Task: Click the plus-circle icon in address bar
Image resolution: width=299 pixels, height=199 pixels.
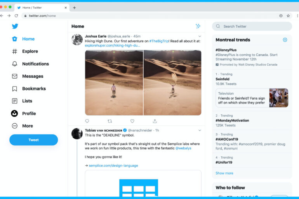Action: 281,16
